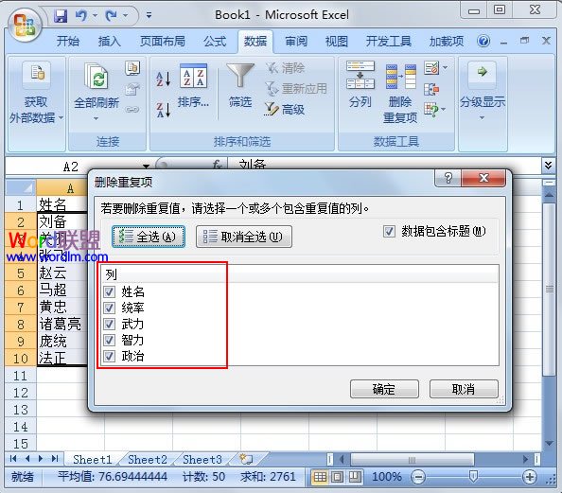Switch to Sheet2 worksheet tab
The image size is (562, 493).
click(x=148, y=459)
